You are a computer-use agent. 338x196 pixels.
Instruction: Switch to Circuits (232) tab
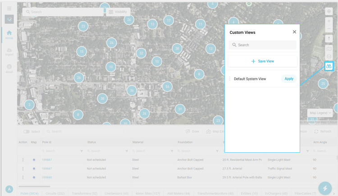tap(55, 193)
